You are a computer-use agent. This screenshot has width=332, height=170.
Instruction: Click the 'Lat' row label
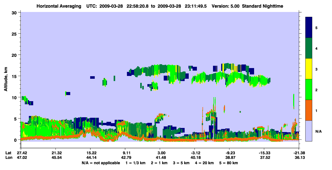pyautogui.click(x=8, y=153)
